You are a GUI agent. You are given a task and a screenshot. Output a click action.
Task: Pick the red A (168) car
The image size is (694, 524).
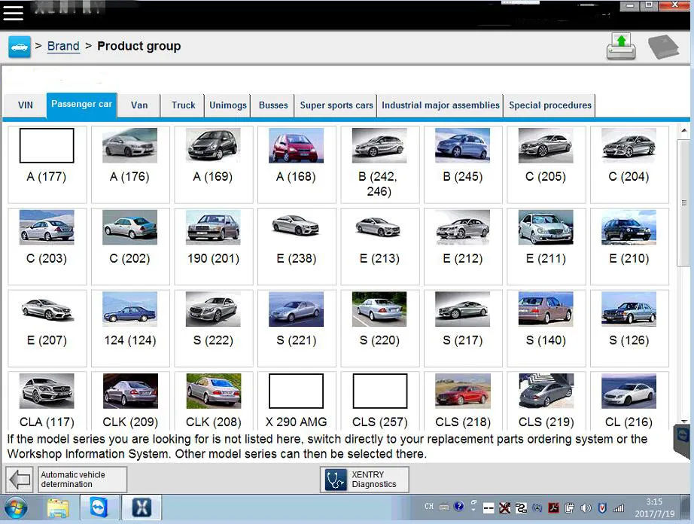pyautogui.click(x=297, y=165)
